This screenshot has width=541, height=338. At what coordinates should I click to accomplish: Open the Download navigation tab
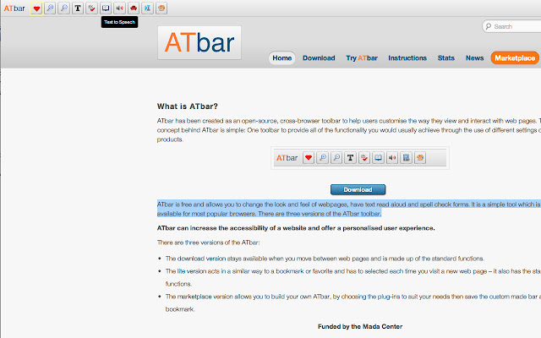pos(319,58)
